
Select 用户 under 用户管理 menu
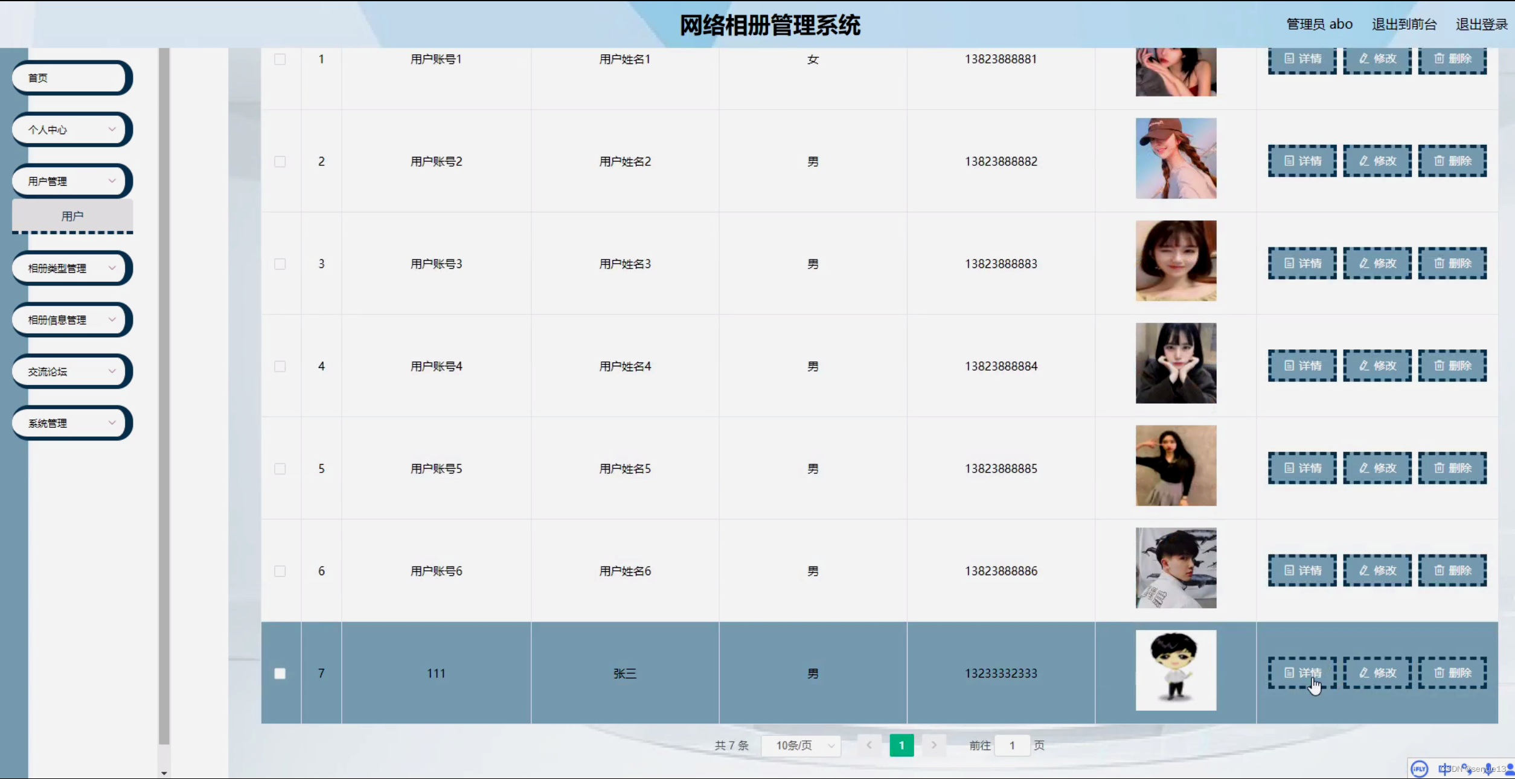coord(72,215)
